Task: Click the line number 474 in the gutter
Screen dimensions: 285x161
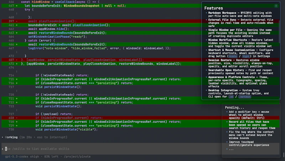Action: (x=11, y=67)
